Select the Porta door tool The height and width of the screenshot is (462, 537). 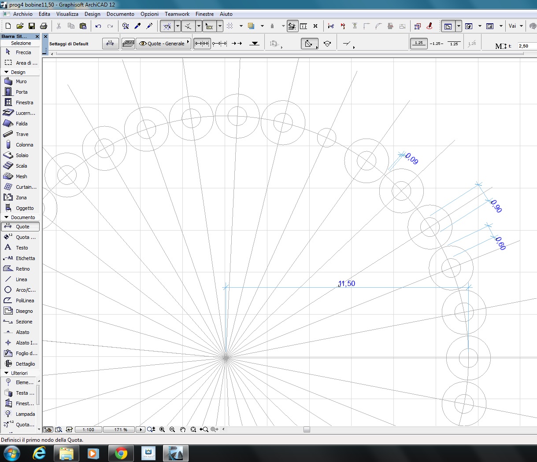point(21,92)
